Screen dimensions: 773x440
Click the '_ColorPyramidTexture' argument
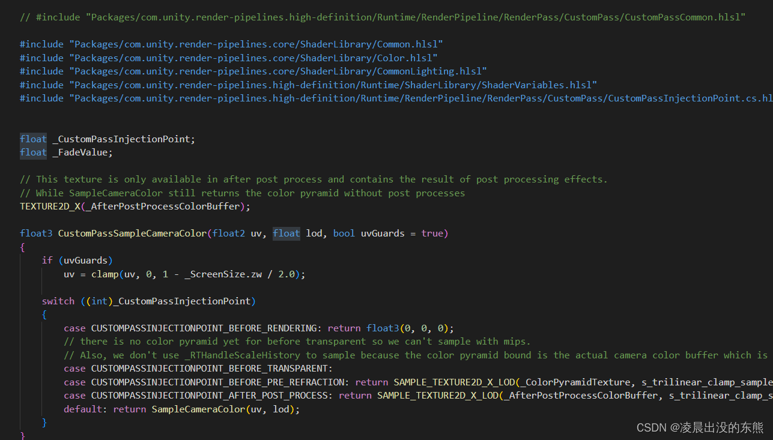pyautogui.click(x=577, y=382)
